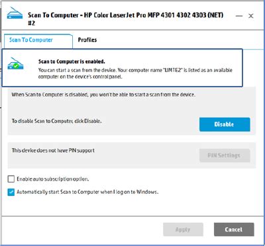Click the window title mentioning HP Color LaserJet Pro
The height and width of the screenshot is (246, 265).
(125, 19)
